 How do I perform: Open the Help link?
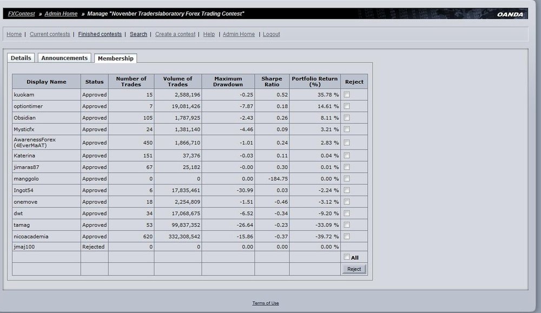(209, 34)
